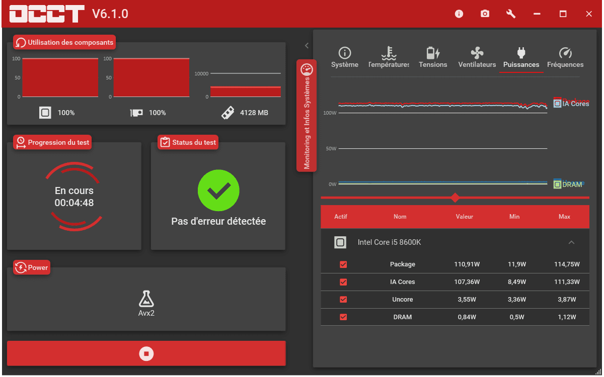This screenshot has width=604, height=377.
Task: Switch to the Système tab
Action: click(x=345, y=58)
